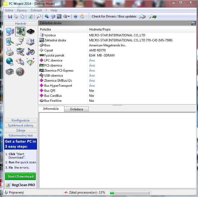Expand the Výkonnostný test section

21,135
